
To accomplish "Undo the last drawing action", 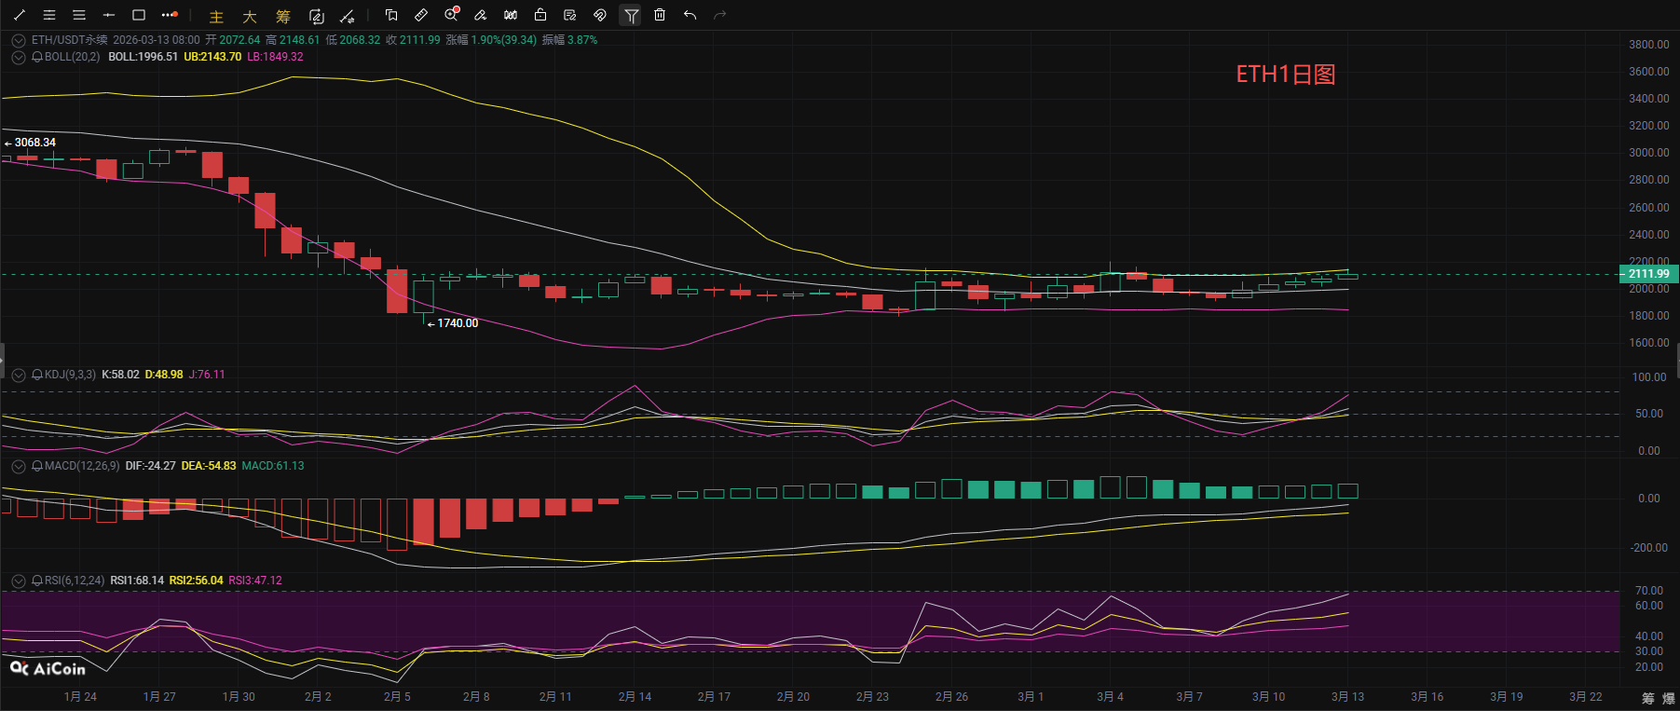I will point(690,15).
